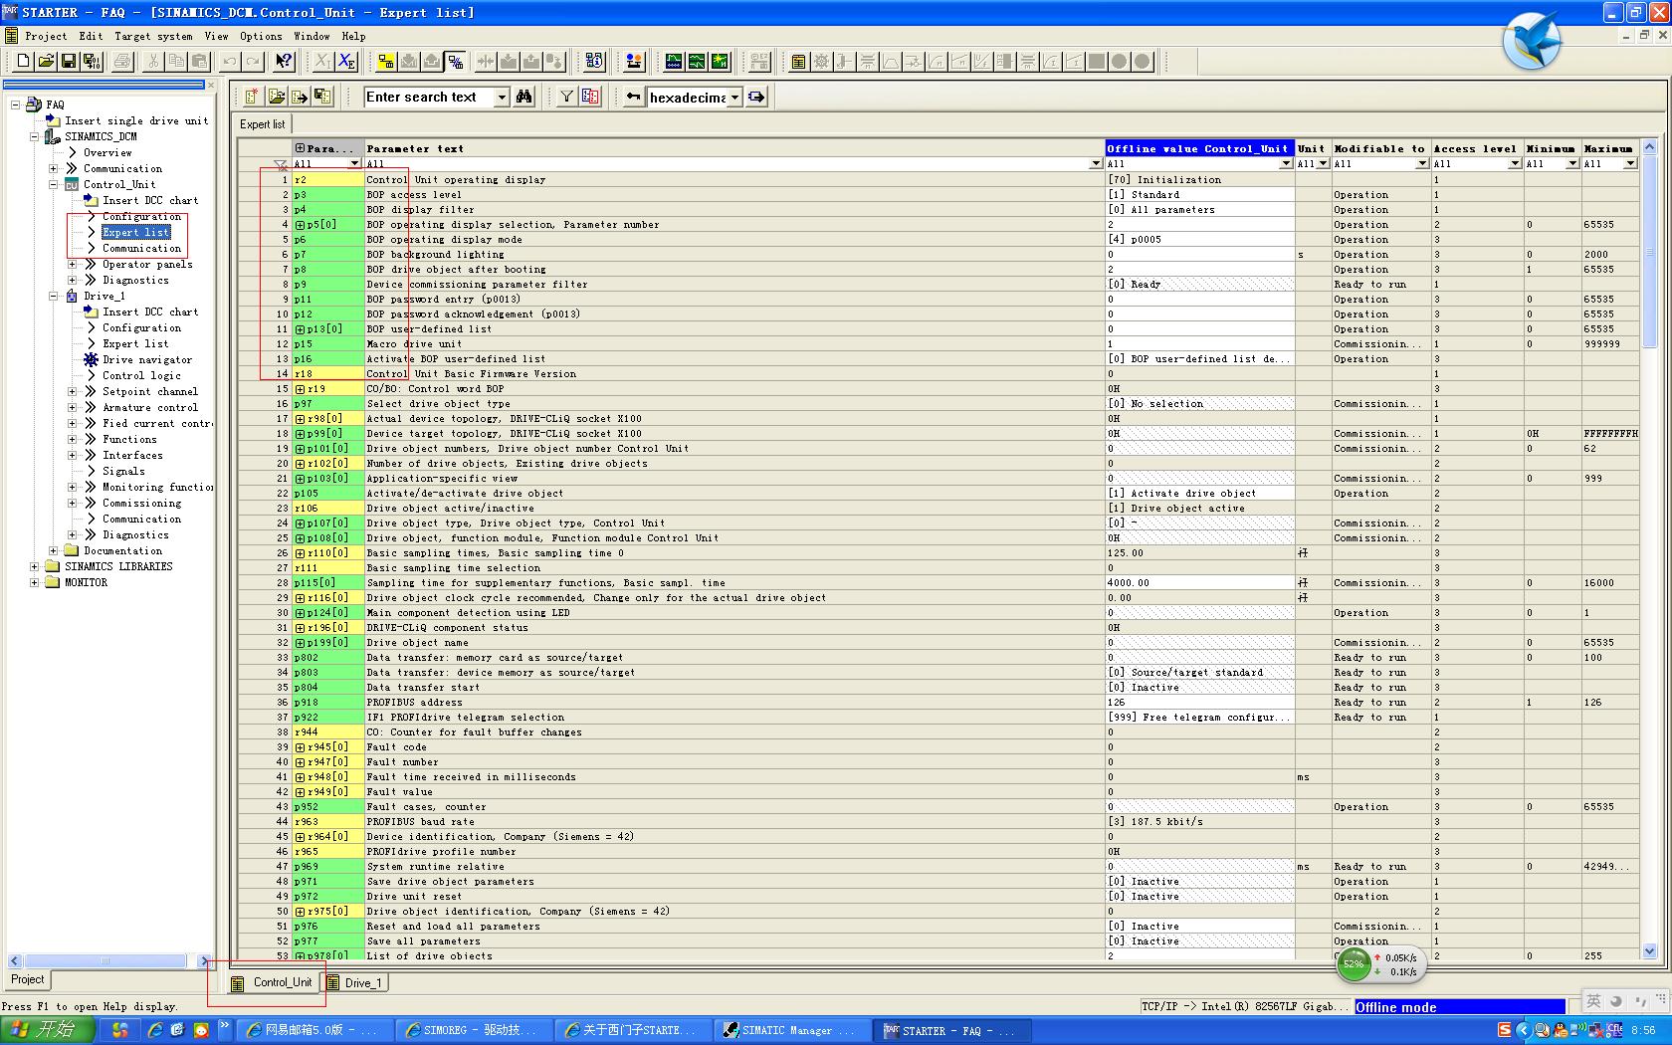Click the SINAMICS_DCM device icon in tree
This screenshot has height=1045, width=1672.
pyautogui.click(x=54, y=136)
